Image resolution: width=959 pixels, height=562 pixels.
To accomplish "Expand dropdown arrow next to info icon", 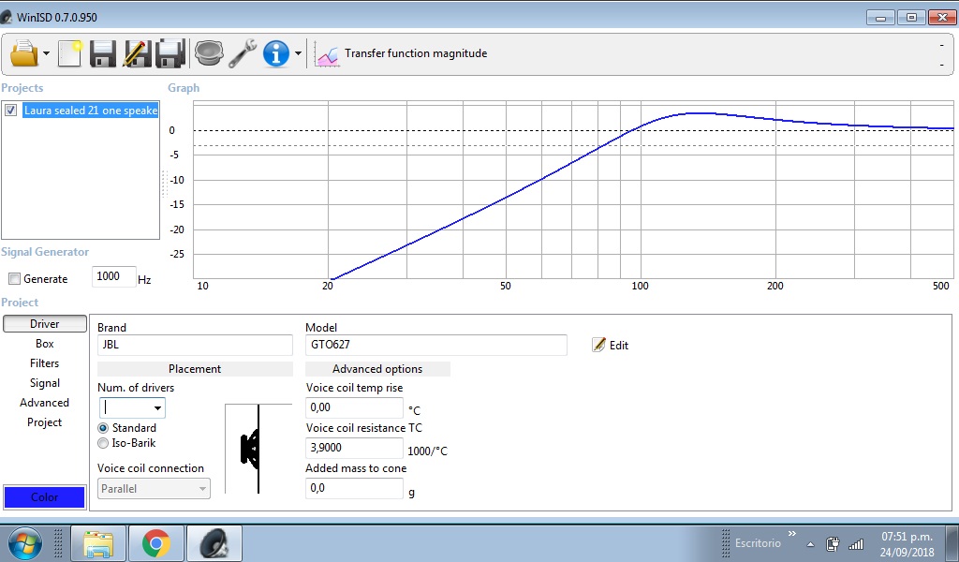I will [x=298, y=53].
